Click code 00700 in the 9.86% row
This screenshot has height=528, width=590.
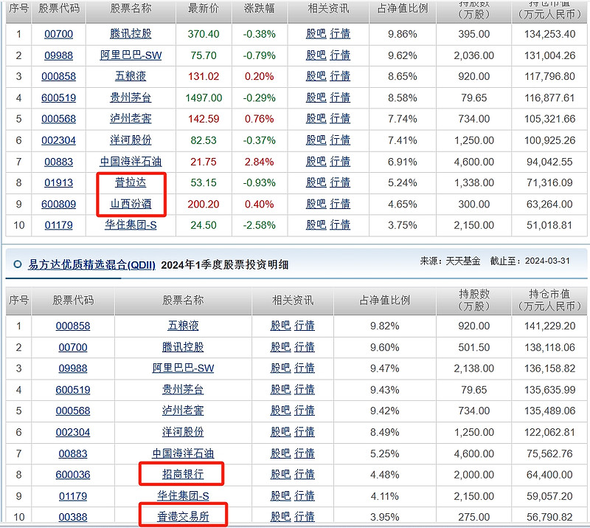pyautogui.click(x=59, y=34)
